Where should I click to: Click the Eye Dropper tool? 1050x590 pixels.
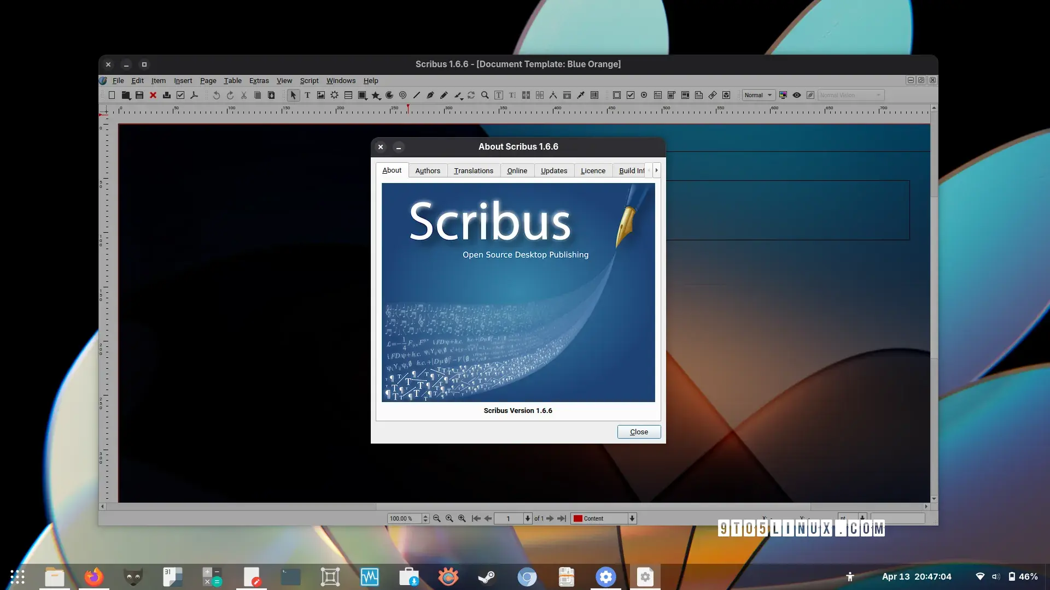coord(581,95)
